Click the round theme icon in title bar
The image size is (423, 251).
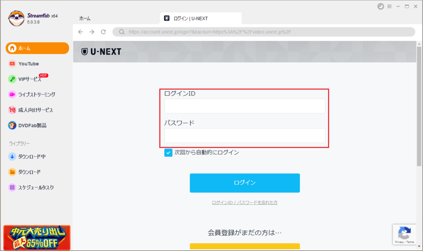coord(380,7)
